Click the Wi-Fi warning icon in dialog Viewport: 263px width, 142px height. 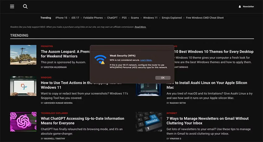[x=100, y=59]
